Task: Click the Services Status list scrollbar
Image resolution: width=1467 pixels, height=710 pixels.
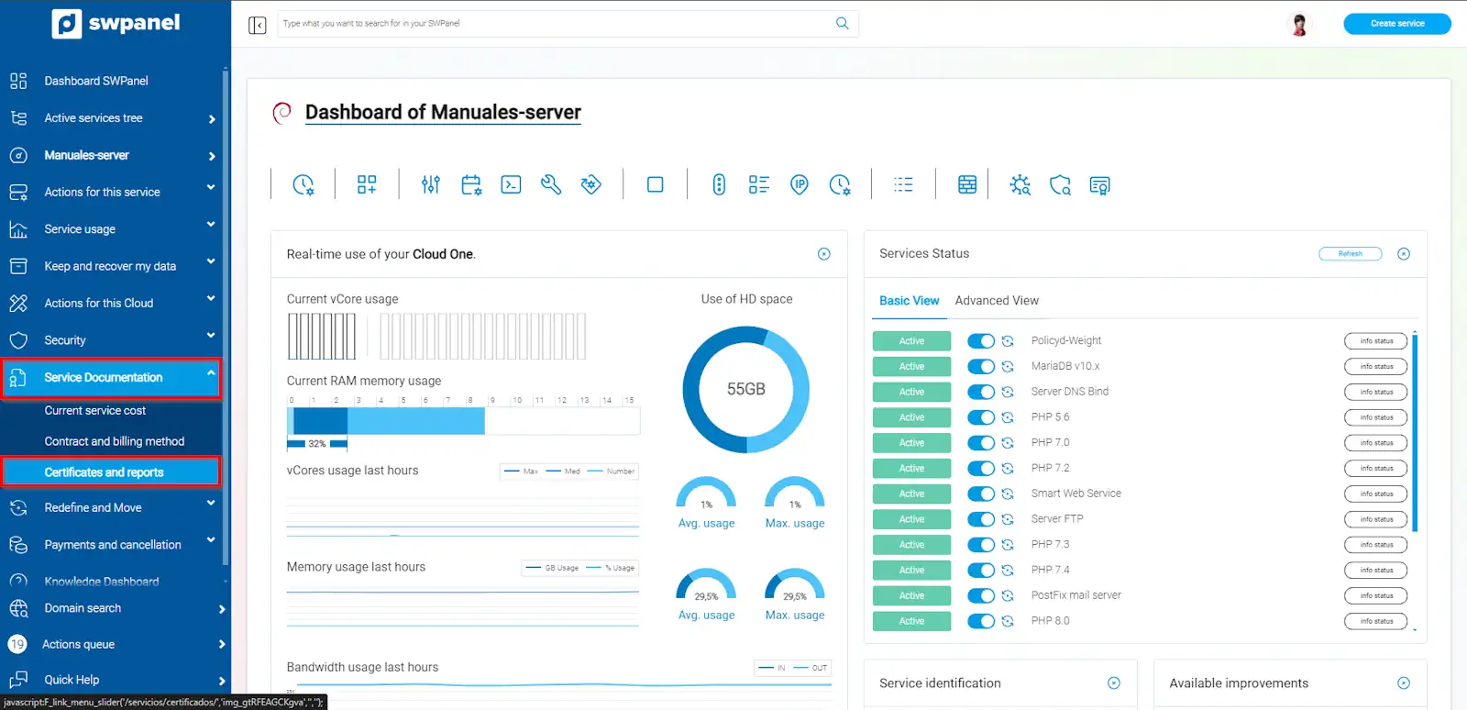Action: tap(1415, 433)
